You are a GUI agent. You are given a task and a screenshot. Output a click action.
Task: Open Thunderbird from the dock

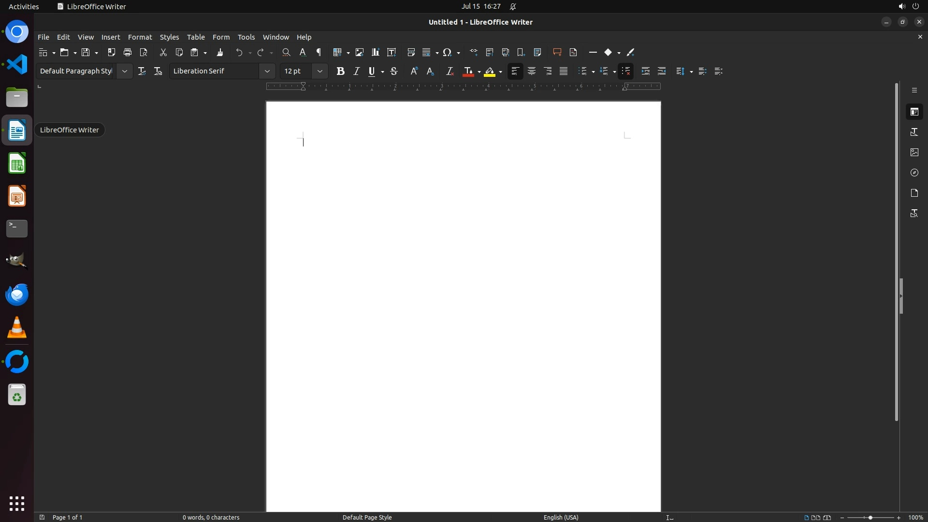click(17, 295)
